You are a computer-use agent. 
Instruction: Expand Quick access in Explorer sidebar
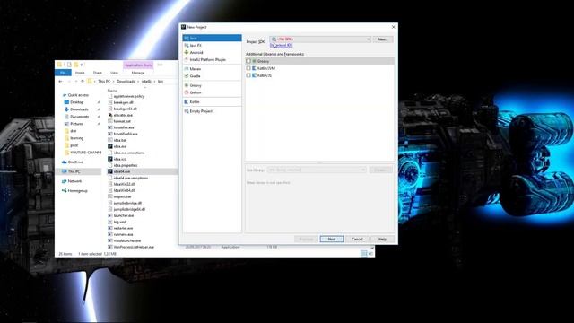pyautogui.click(x=78, y=95)
